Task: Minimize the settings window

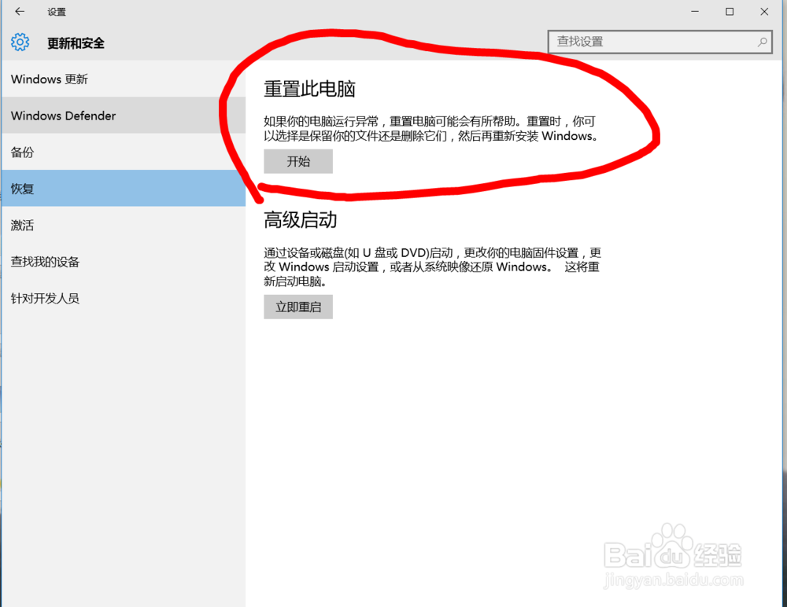Action: tap(695, 11)
